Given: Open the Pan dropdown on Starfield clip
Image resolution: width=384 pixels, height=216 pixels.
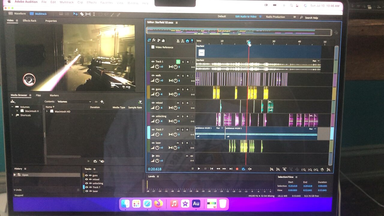Looking at the screenshot, I should (x=316, y=61).
